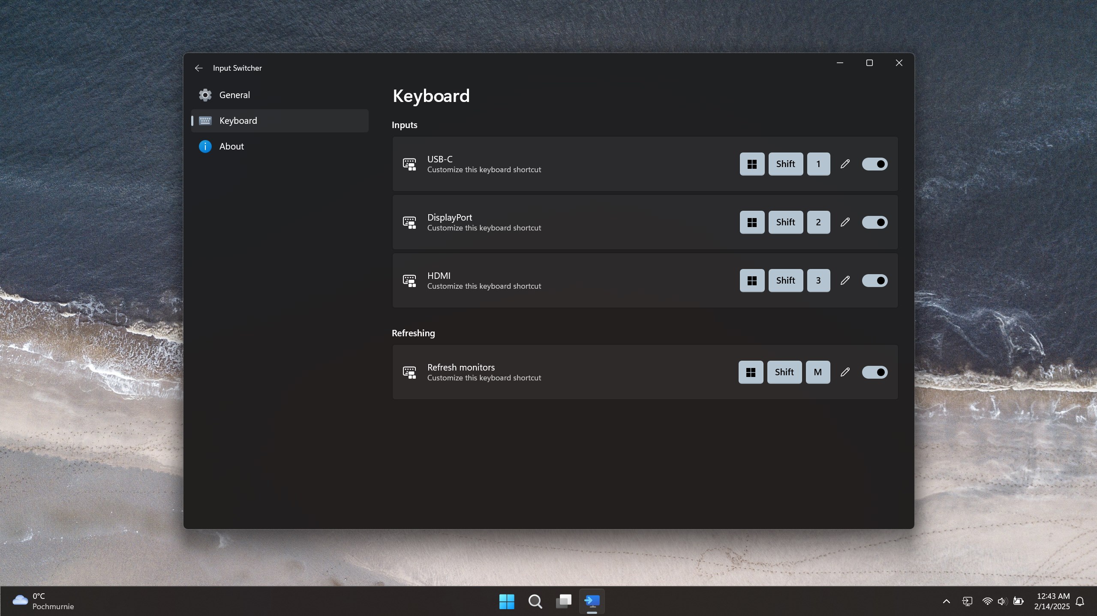Open General settings via the gear icon
The width and height of the screenshot is (1097, 616).
(205, 95)
